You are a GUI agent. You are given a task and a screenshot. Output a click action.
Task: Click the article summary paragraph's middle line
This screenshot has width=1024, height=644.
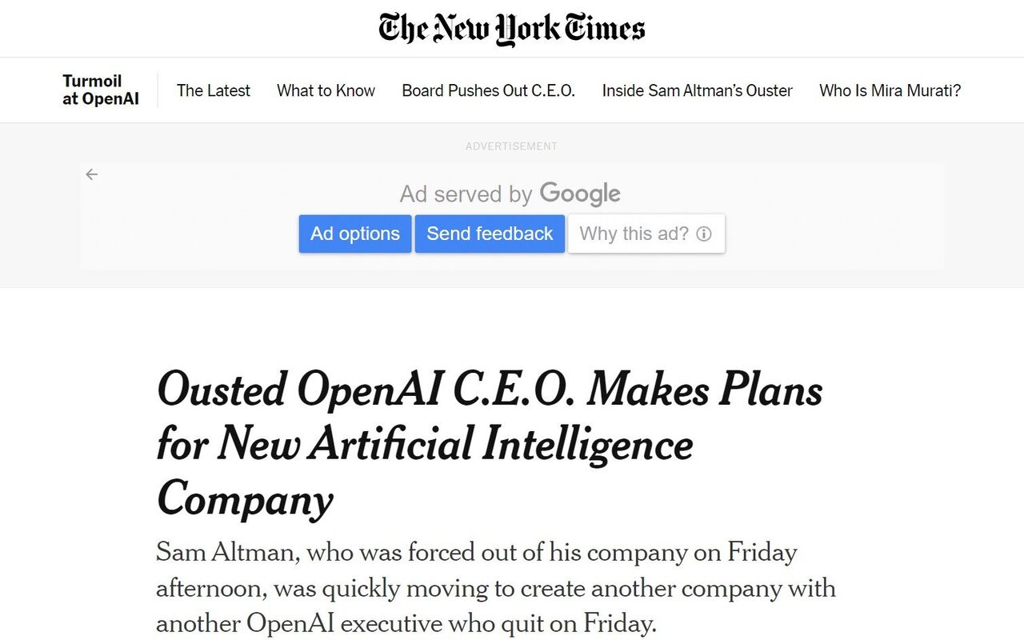495,588
